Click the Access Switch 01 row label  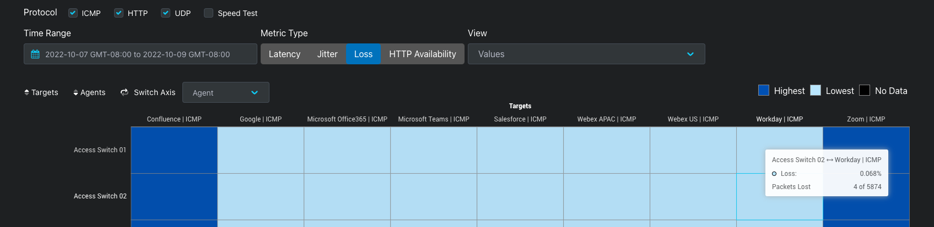click(x=100, y=150)
